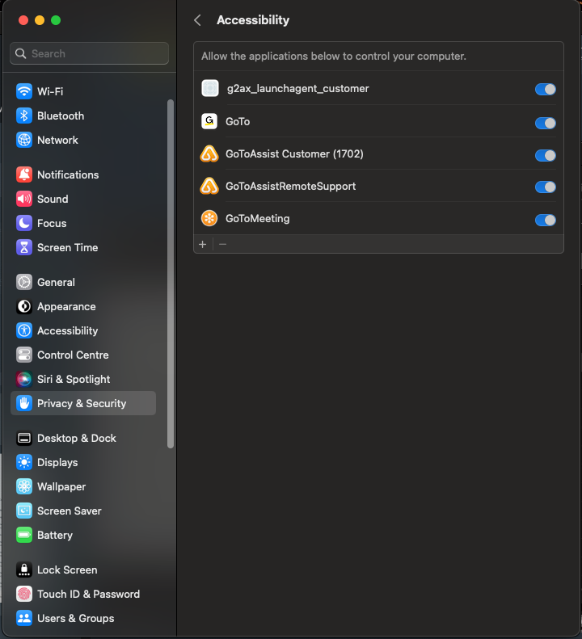Add an application with plus button
The image size is (582, 639).
point(203,244)
